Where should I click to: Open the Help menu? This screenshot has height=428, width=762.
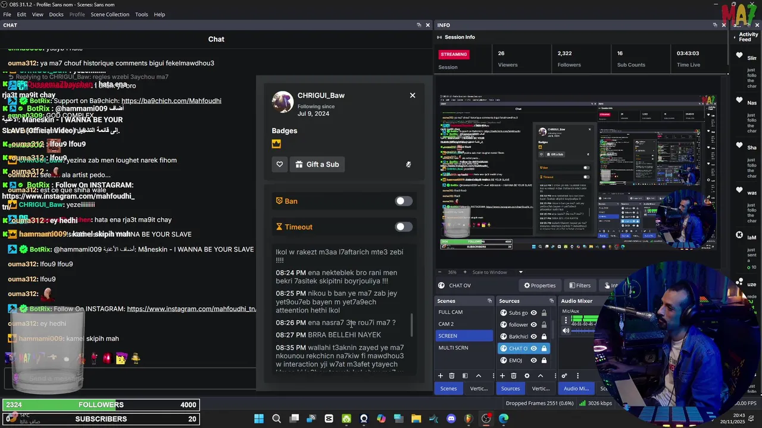point(160,14)
